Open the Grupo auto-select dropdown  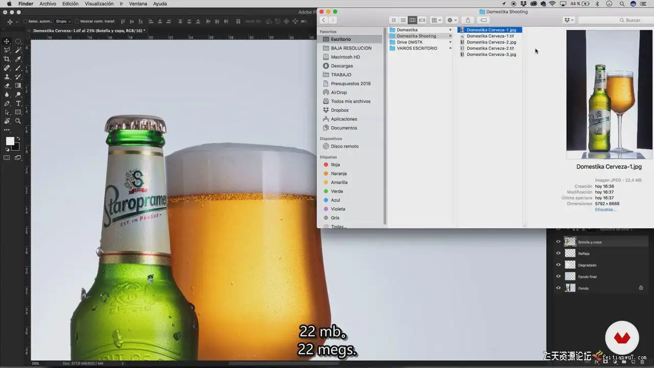pos(62,21)
